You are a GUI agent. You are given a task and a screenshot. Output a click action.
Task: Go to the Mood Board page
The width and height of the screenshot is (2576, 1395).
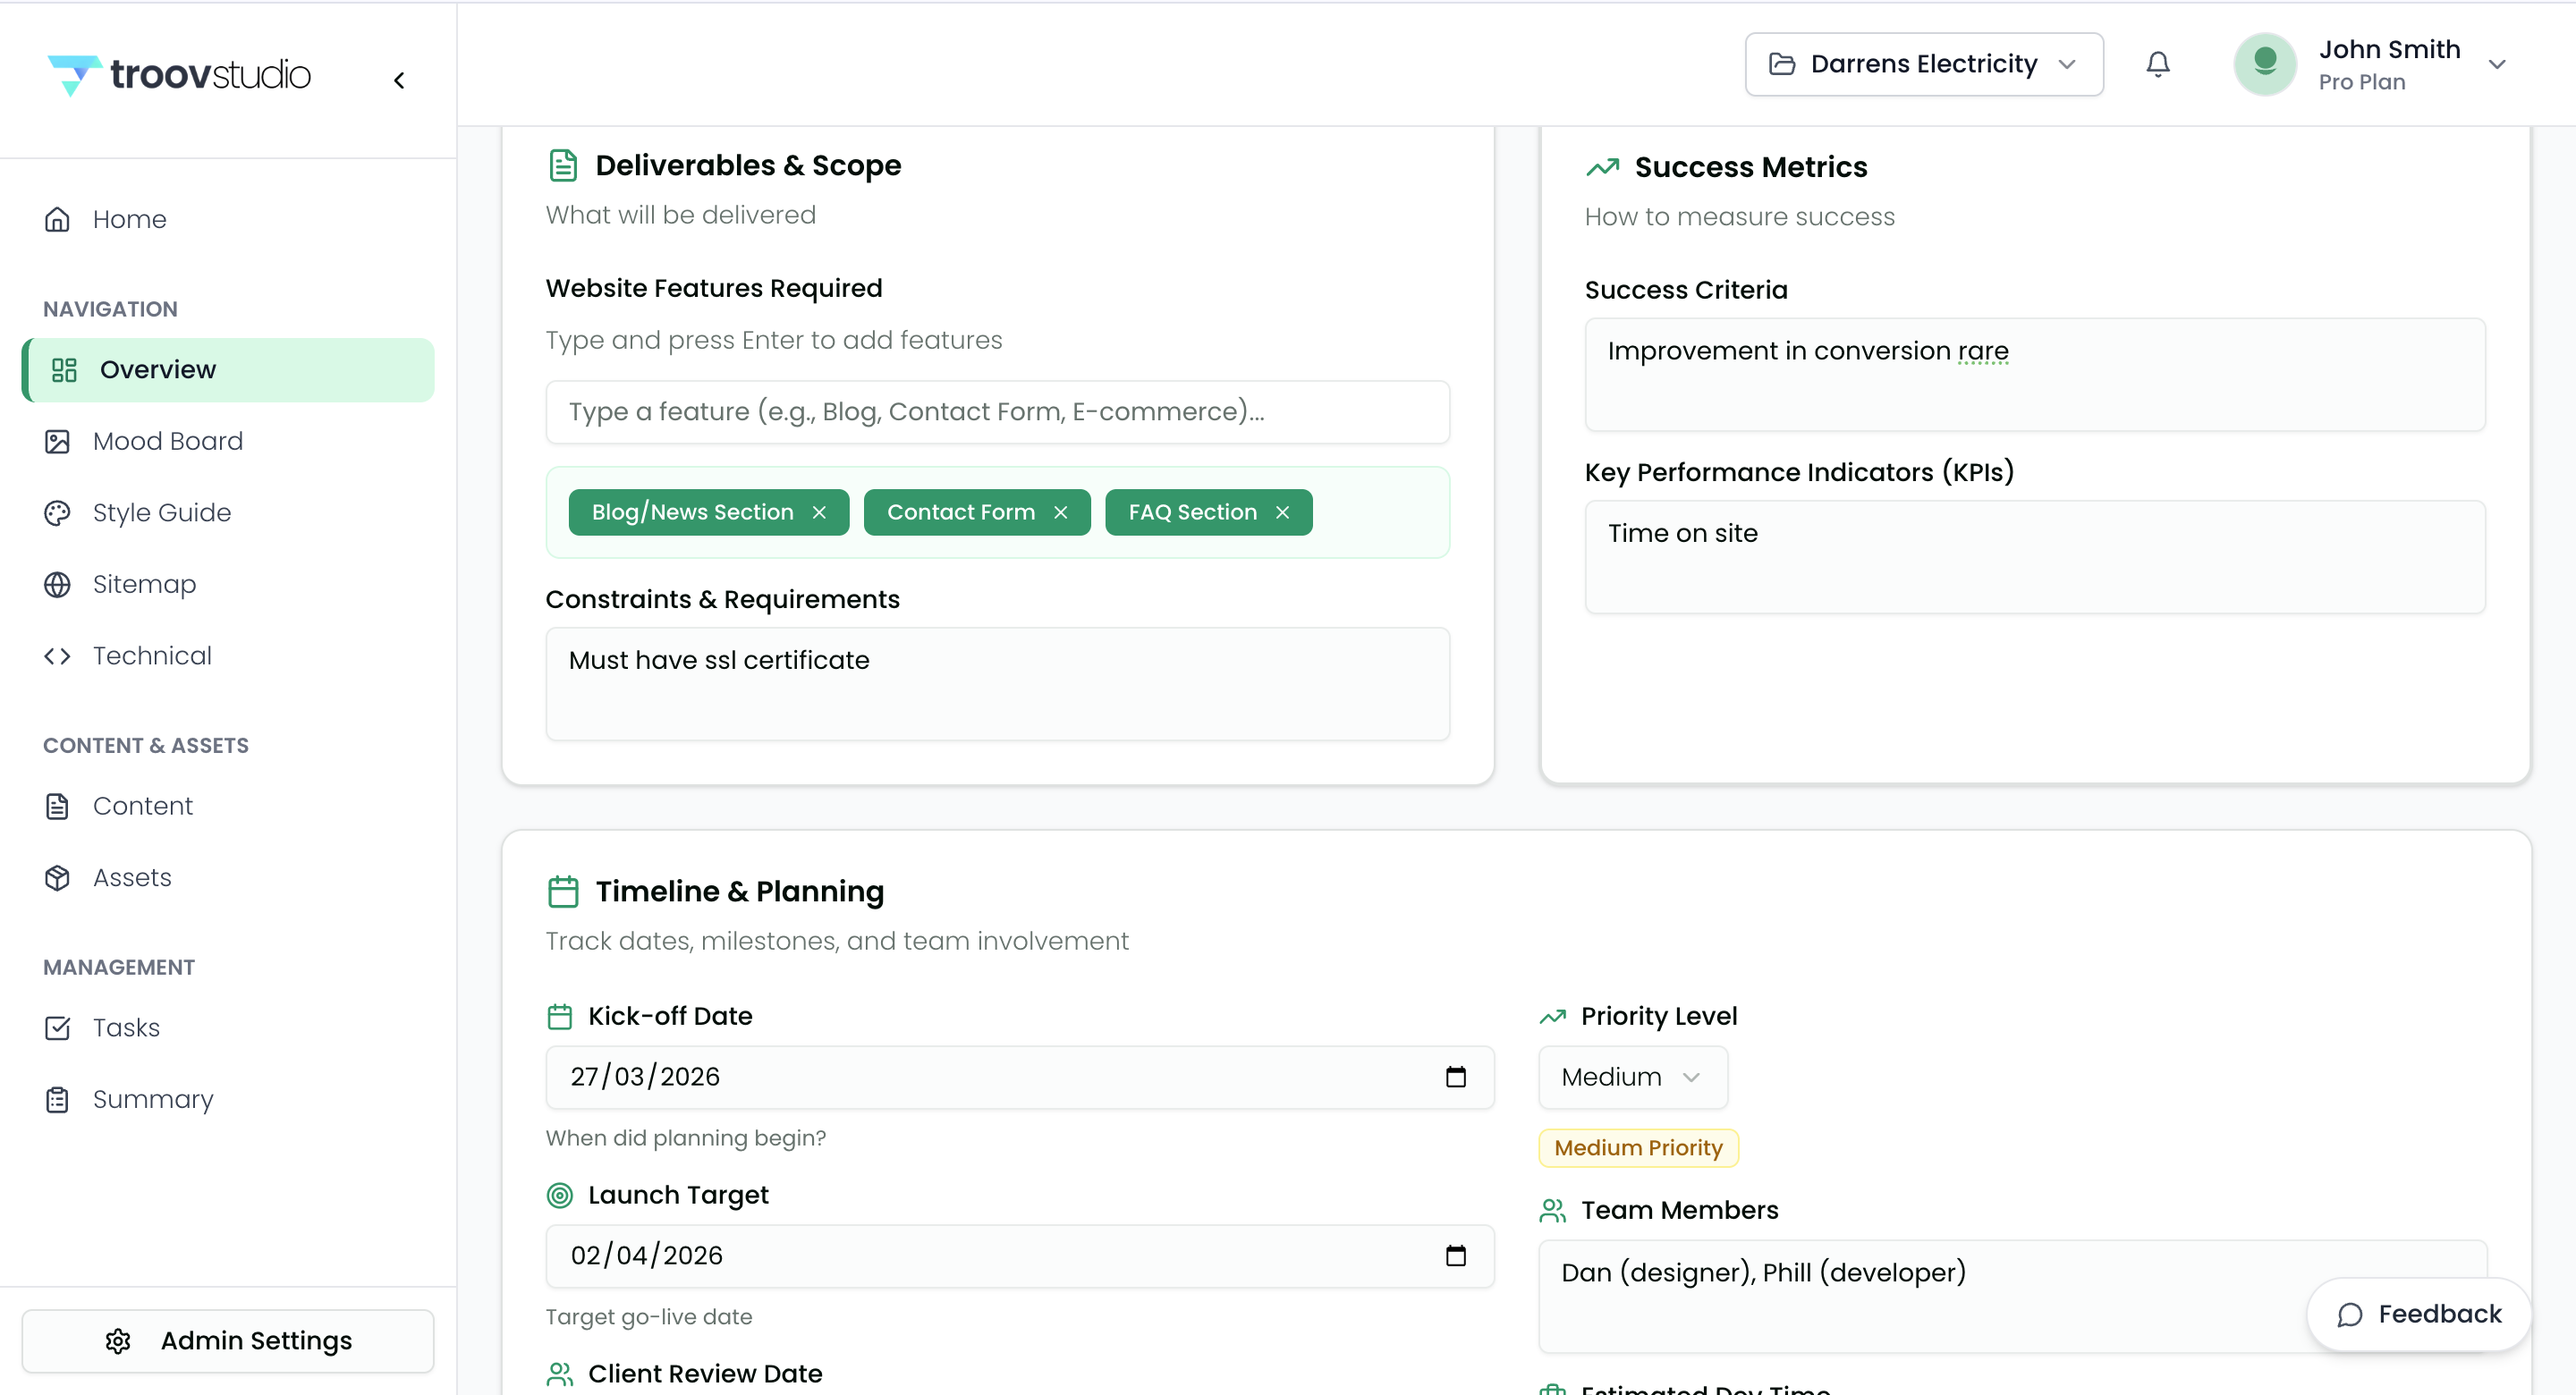pos(167,441)
